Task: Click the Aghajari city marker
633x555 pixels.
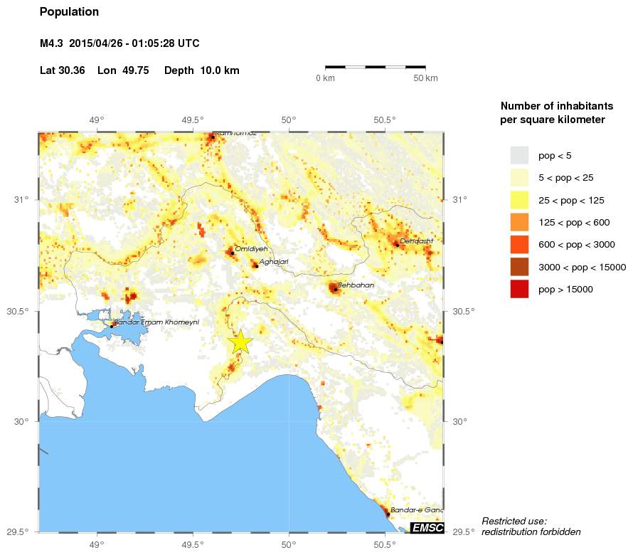Action: [255, 265]
